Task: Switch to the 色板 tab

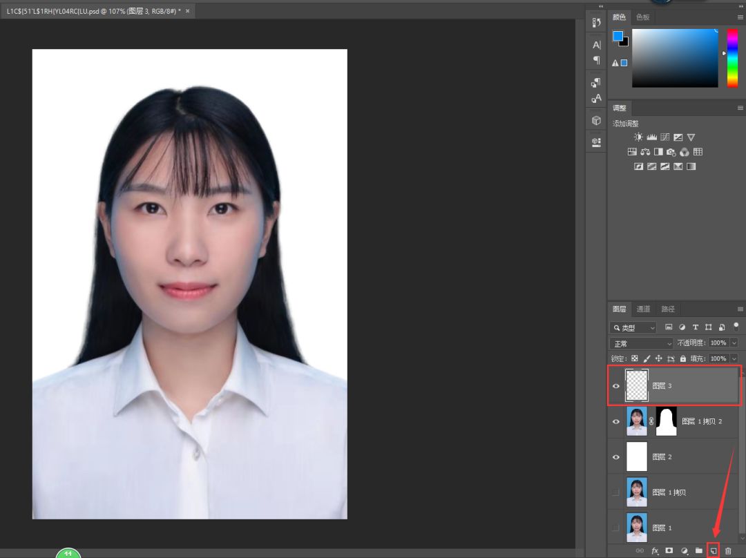Action: point(643,17)
